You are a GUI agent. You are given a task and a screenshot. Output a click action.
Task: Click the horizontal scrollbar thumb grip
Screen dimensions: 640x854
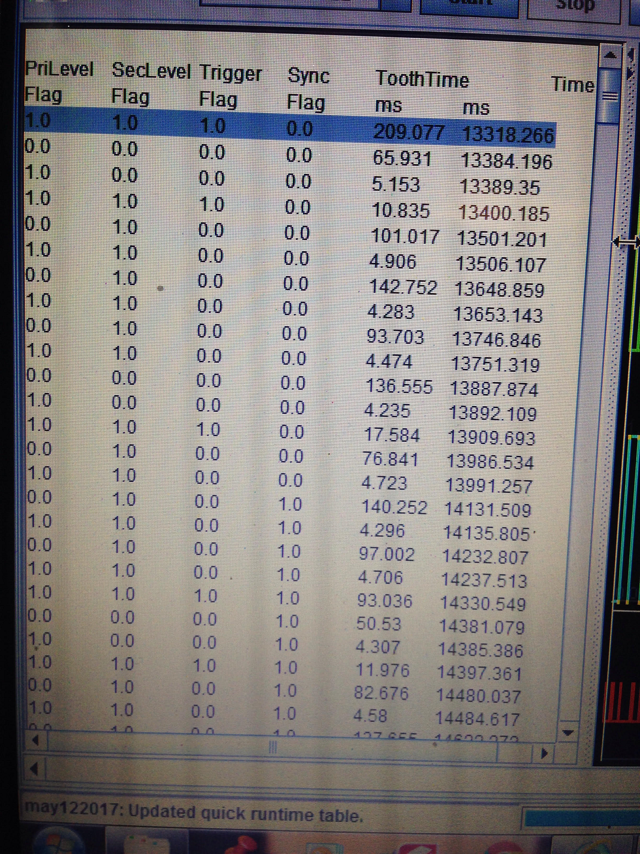(x=273, y=747)
